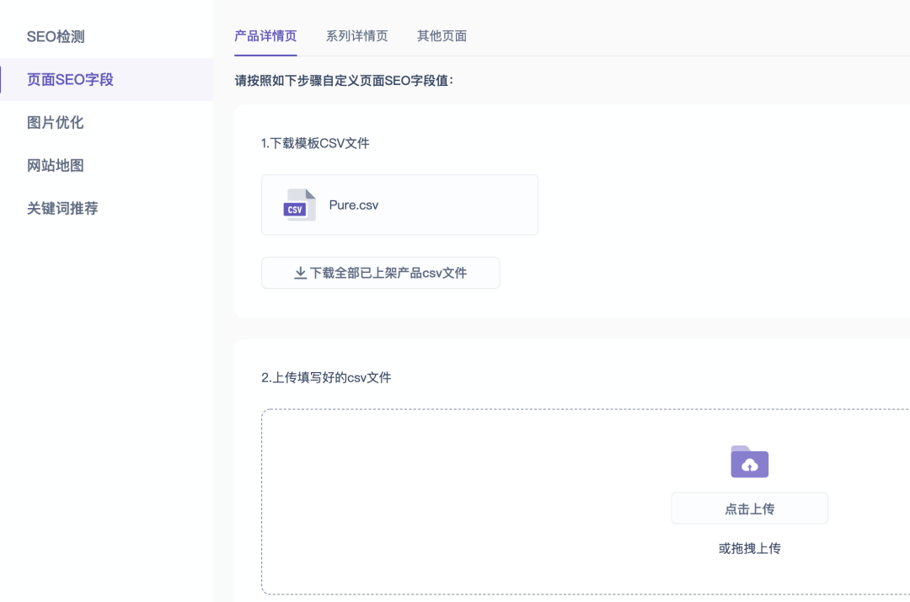Switch to the 产品详情页 tab
910x602 pixels.
265,36
